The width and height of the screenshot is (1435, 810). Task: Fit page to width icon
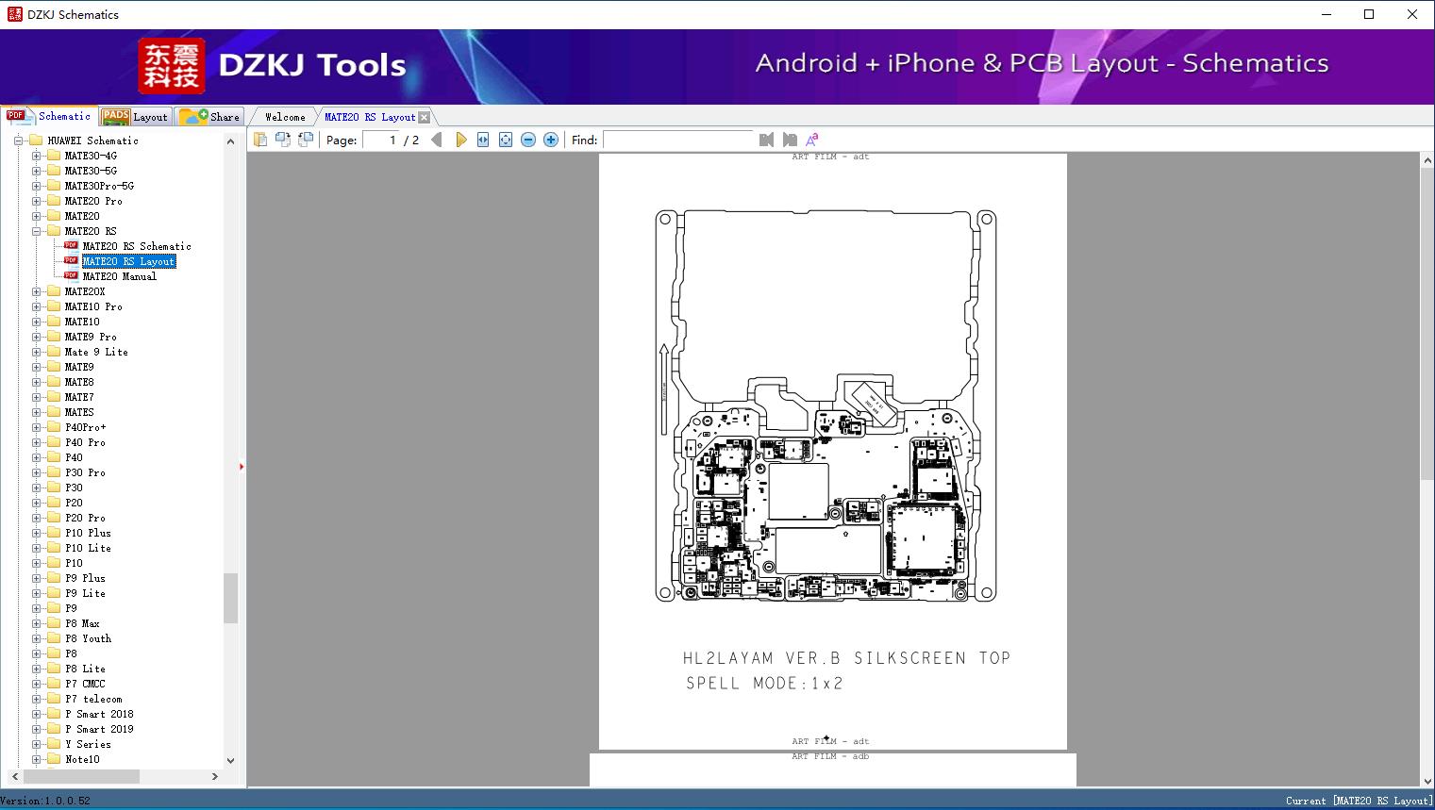(483, 140)
